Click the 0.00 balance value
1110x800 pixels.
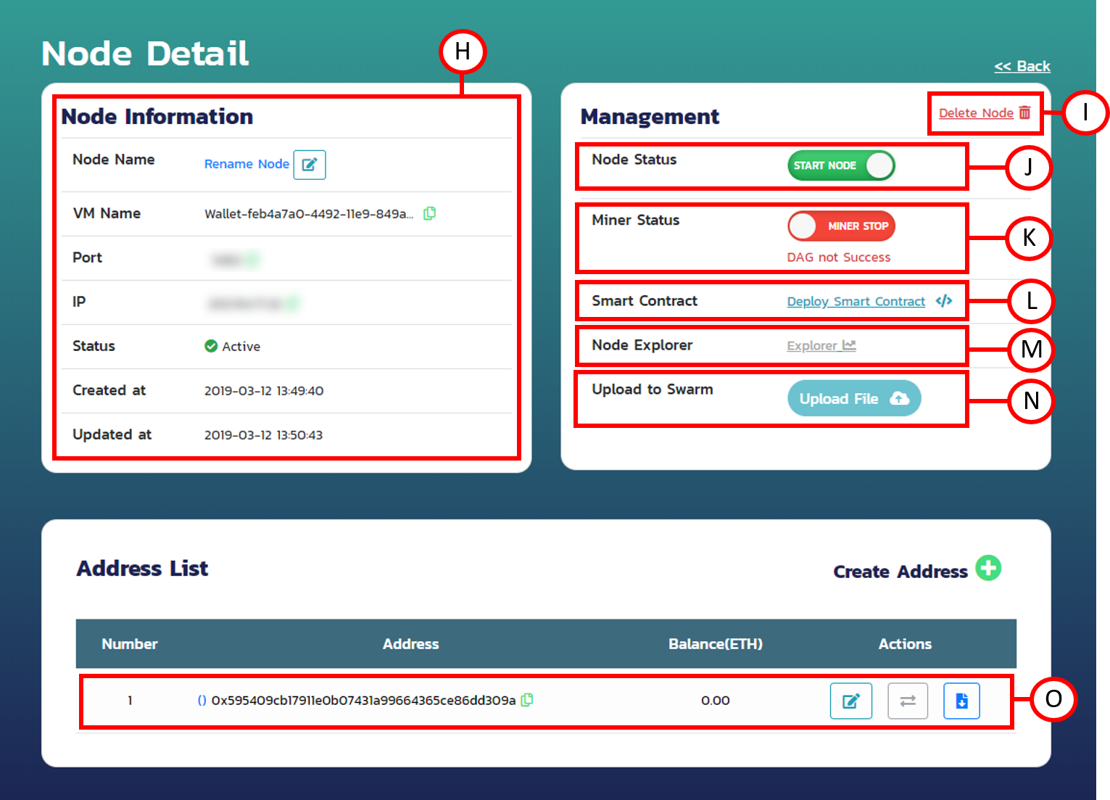(716, 701)
